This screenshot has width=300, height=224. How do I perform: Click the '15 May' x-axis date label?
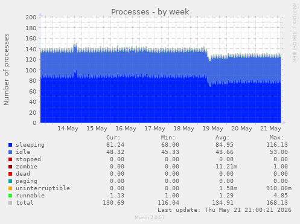pyautogui.click(x=97, y=129)
